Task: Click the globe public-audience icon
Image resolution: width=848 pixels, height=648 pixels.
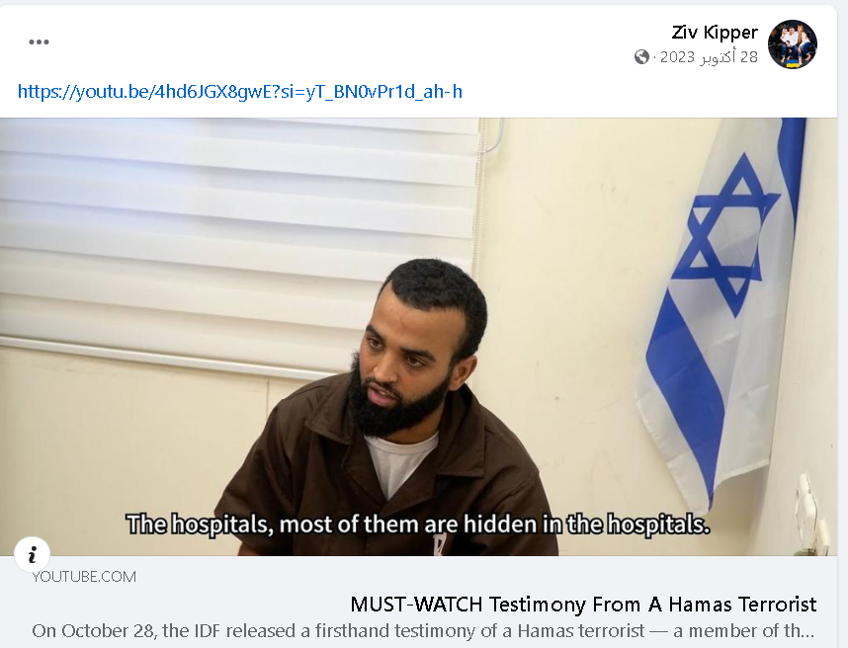Action: coord(641,56)
